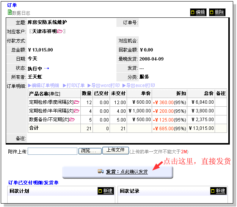Click the 附件上传 file path input field
The height and width of the screenshot is (207, 237).
click(52, 151)
